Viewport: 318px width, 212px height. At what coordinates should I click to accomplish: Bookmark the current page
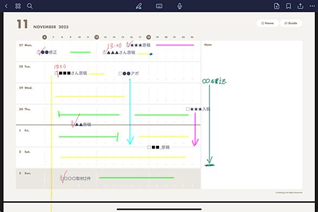(288, 6)
